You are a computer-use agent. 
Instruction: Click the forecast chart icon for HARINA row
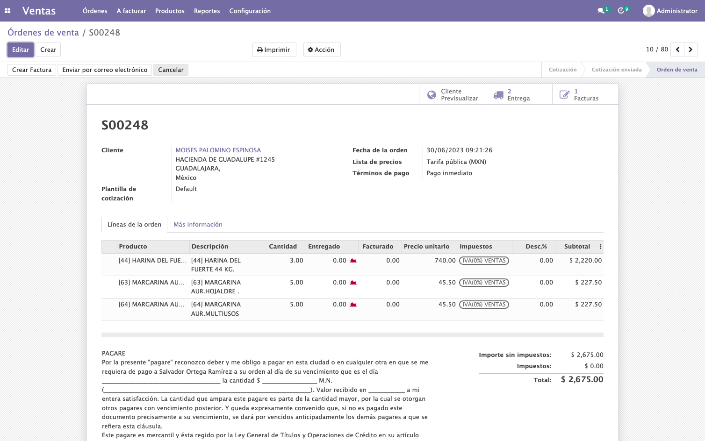tap(353, 261)
